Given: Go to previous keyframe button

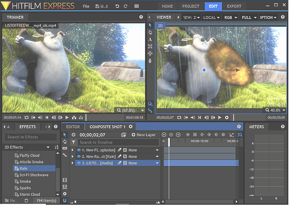Looking at the screenshot, I should point(164,135).
